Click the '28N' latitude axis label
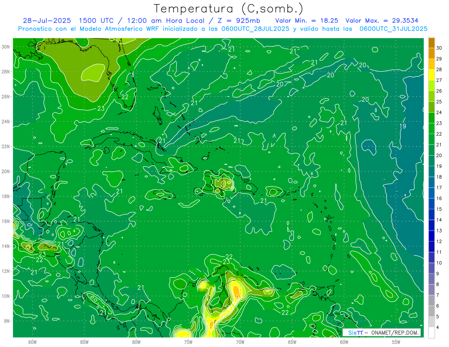This screenshot has width=449, height=347. 6,71
